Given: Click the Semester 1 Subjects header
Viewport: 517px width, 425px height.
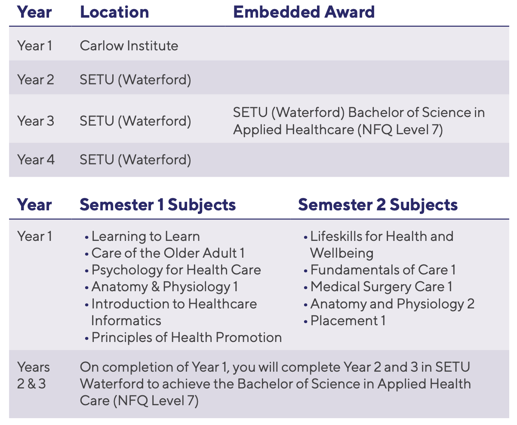Looking at the screenshot, I should click(157, 205).
